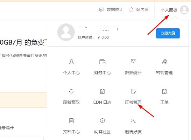Image resolution: width=191 pixels, height=140 pixels.
Task: Click 刷新预取 refresh icon
Action: (71, 91)
